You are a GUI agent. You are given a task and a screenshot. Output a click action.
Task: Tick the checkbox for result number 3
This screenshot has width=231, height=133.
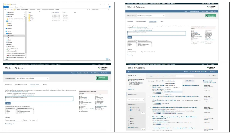[x=149, y=108]
